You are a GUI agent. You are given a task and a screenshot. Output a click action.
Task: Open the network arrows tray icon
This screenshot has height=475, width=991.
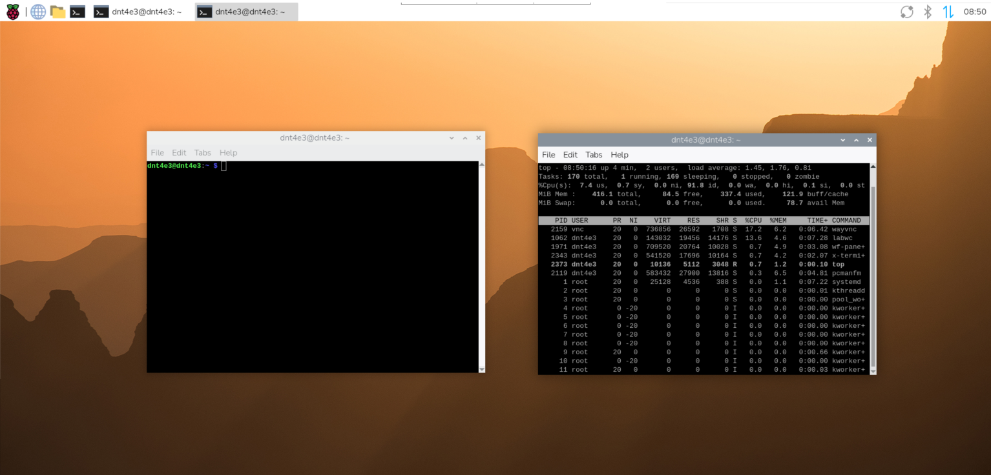948,12
